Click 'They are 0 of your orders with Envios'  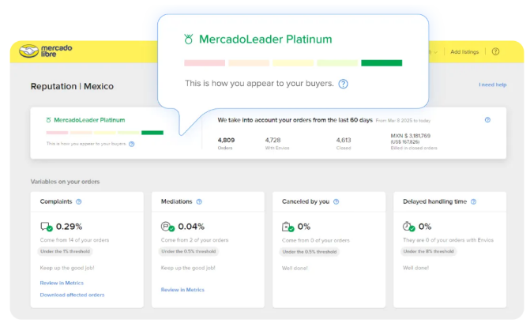click(448, 240)
